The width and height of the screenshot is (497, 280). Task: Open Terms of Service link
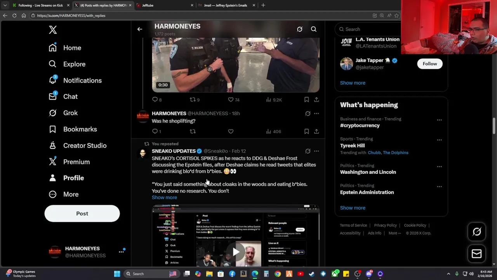tap(353, 225)
